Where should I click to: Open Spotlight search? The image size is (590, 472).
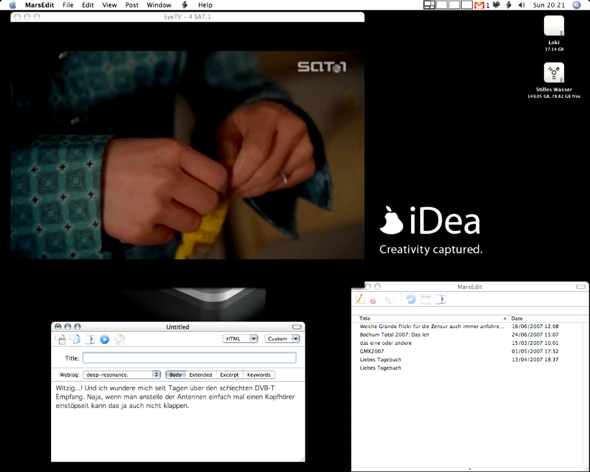pyautogui.click(x=576, y=5)
